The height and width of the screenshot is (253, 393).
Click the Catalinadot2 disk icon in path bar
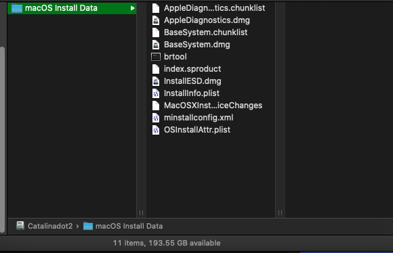tap(20, 226)
